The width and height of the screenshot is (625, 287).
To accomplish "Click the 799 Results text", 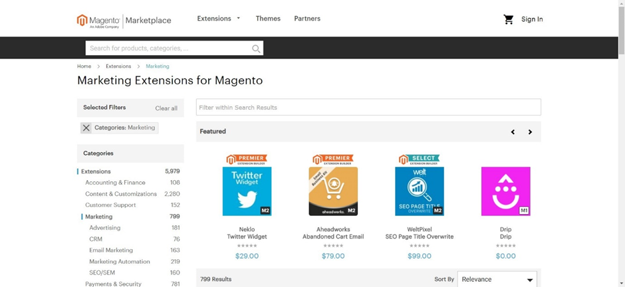I will [x=215, y=280].
